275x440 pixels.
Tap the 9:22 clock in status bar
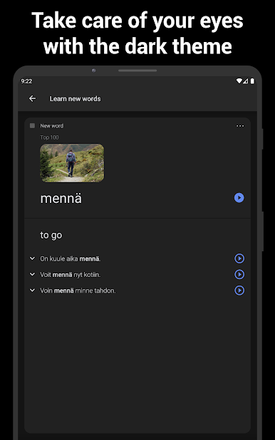(26, 81)
